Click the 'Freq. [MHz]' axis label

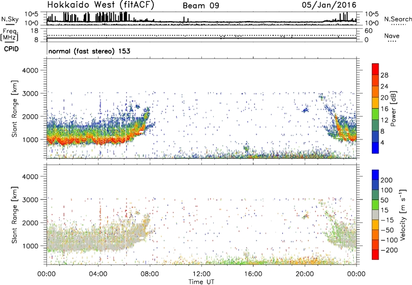point(10,34)
